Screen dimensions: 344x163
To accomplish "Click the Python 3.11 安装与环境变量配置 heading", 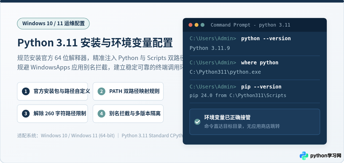I will coord(95,43).
